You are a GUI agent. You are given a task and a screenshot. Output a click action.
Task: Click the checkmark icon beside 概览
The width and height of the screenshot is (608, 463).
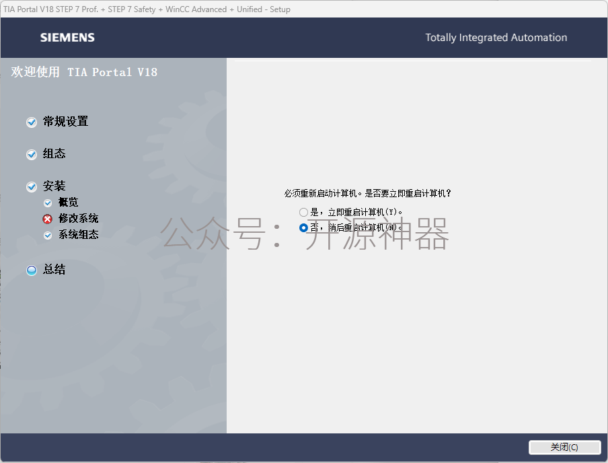48,203
